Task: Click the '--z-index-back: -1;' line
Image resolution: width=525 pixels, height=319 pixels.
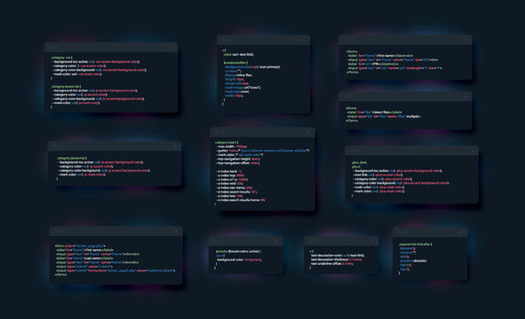Action: tap(229, 171)
